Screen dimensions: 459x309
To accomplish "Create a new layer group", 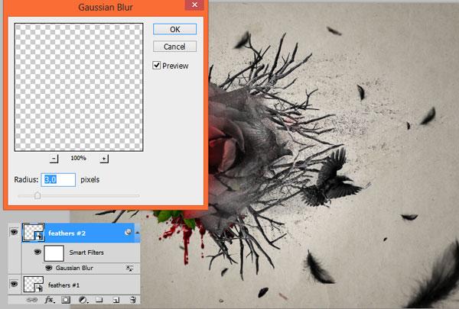I will click(x=99, y=300).
